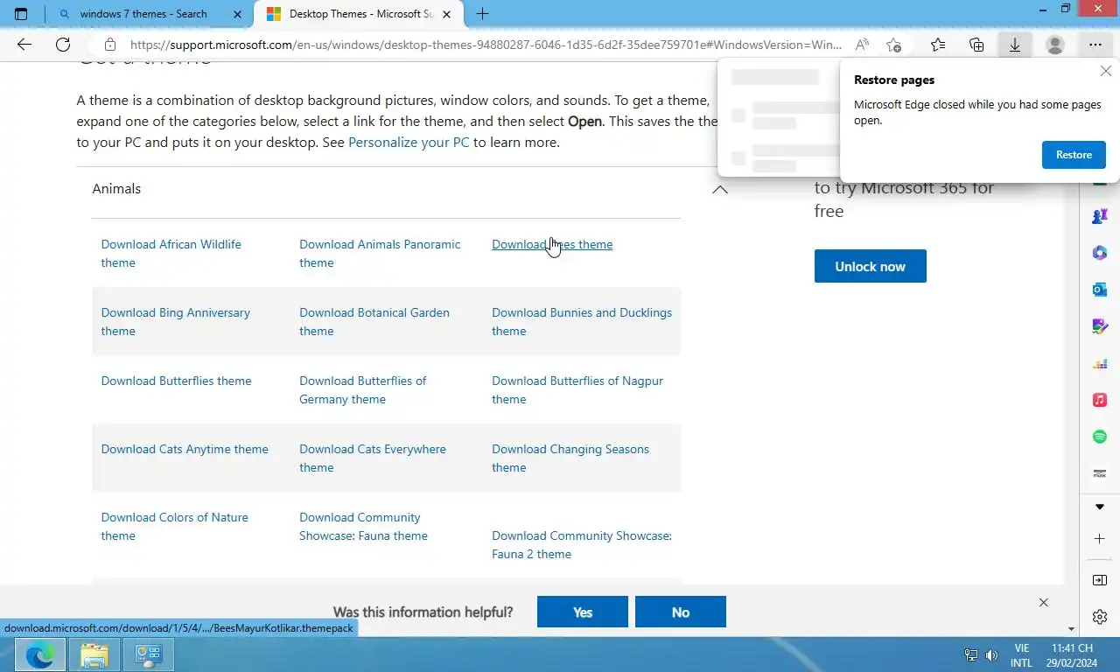Download Bees theme link
Screen dimensions: 1120x672
point(552,244)
